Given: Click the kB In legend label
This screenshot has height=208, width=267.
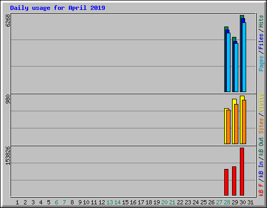Looking at the screenshot, I should [x=261, y=169].
